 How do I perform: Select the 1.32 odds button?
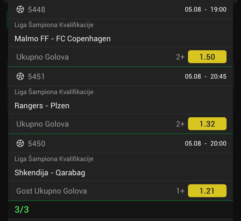pos(207,124)
